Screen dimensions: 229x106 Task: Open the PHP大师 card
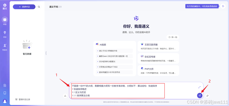point(158,71)
